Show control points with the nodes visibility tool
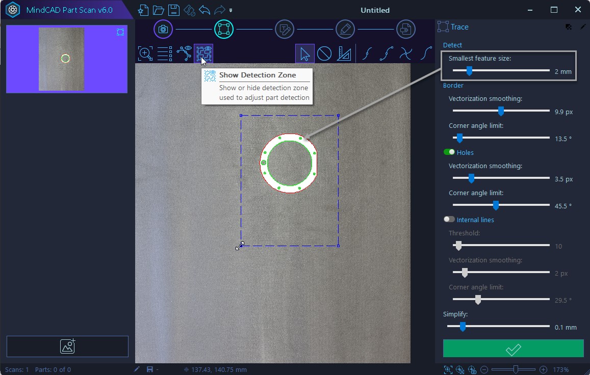The height and width of the screenshot is (375, 590). [x=184, y=53]
